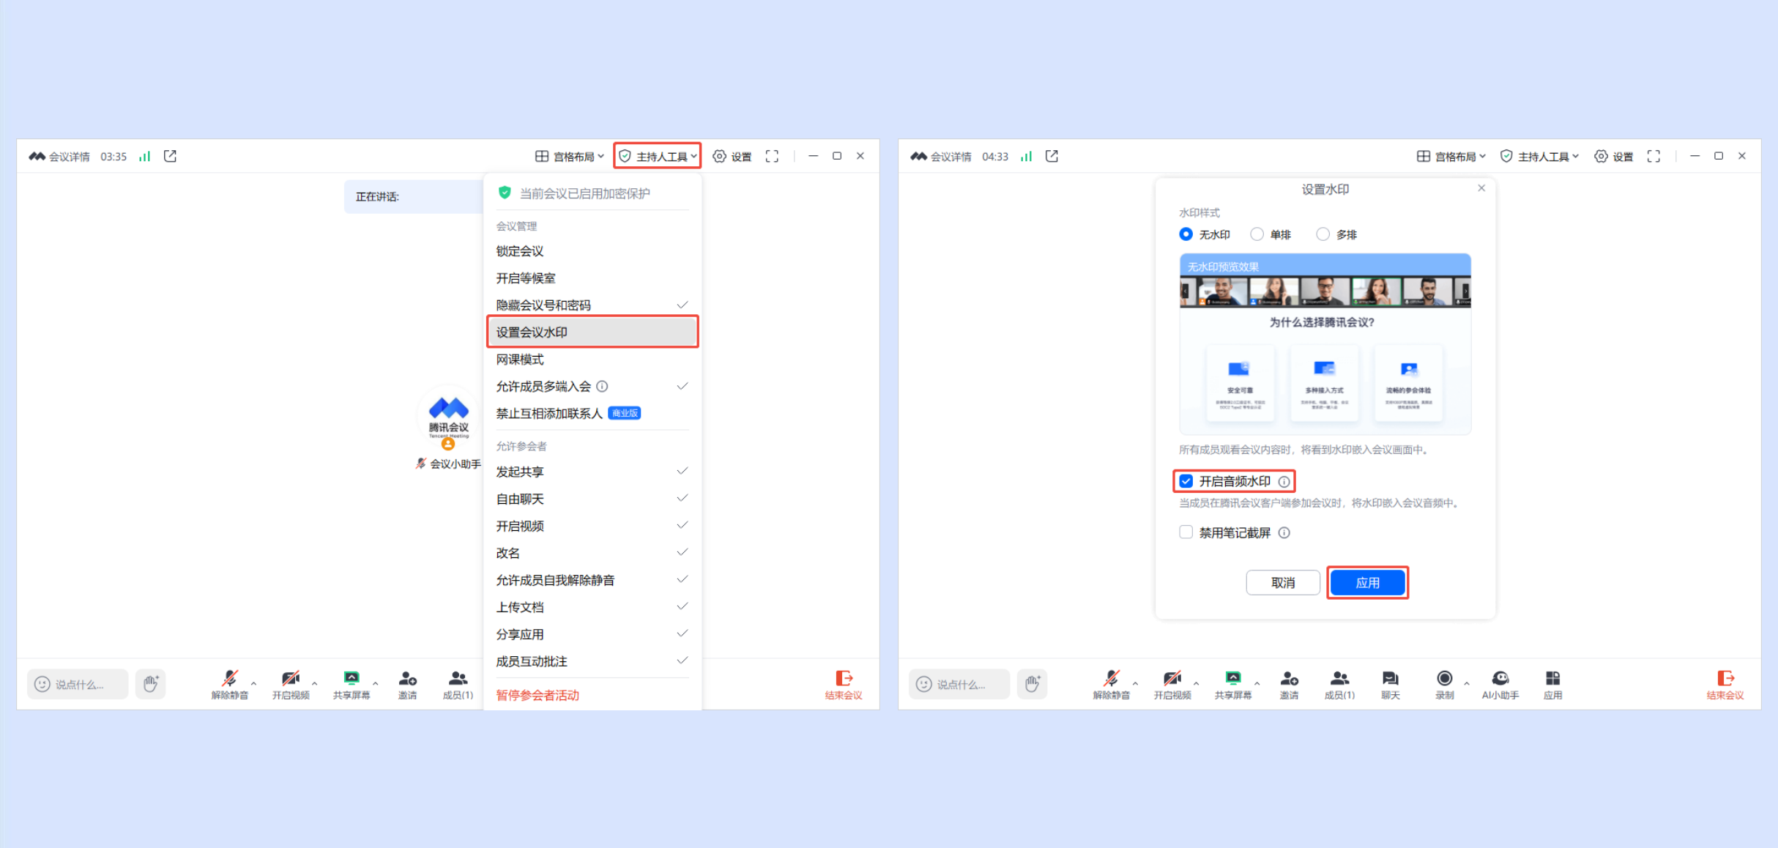Open 会议详情 in right window

[941, 156]
